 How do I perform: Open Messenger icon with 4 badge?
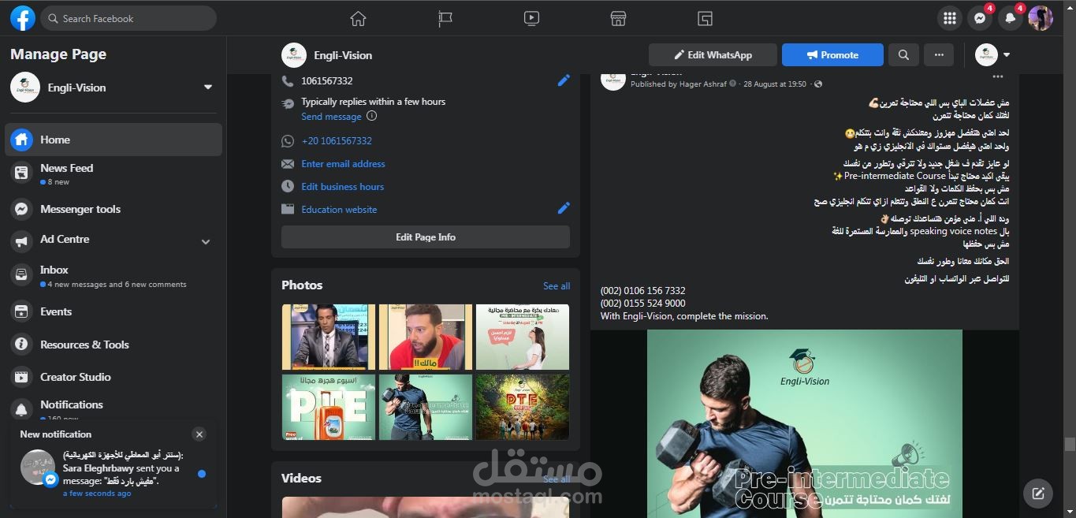(x=980, y=18)
